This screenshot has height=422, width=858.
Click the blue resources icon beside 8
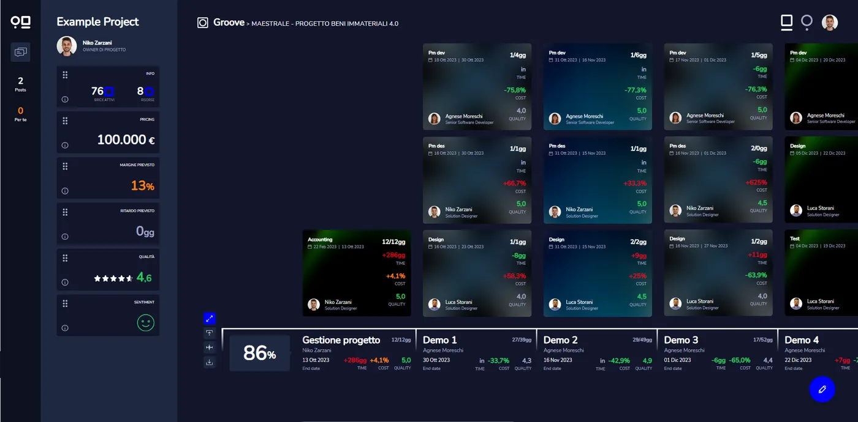(x=149, y=92)
